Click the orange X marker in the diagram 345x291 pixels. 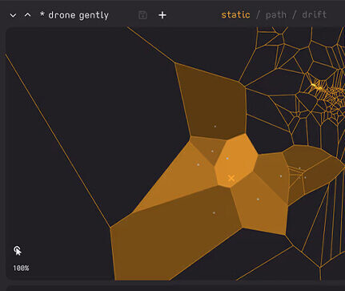(x=231, y=178)
